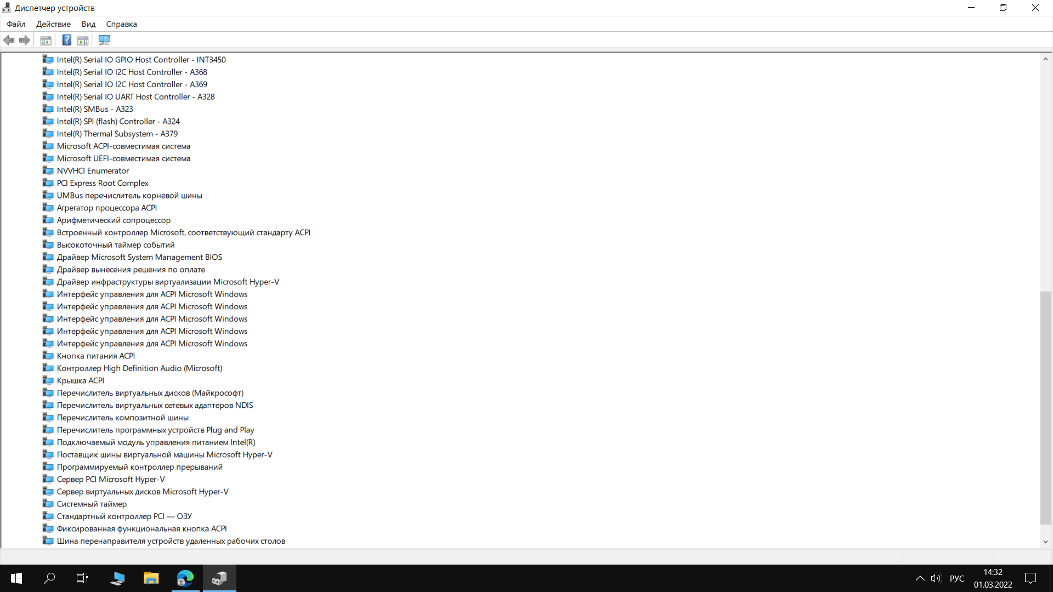Click the device icon beside Высокоточный таймер событий

click(x=48, y=244)
